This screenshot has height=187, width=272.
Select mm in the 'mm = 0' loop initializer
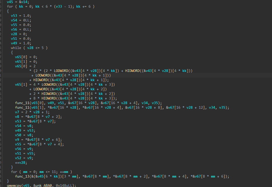point(25,172)
